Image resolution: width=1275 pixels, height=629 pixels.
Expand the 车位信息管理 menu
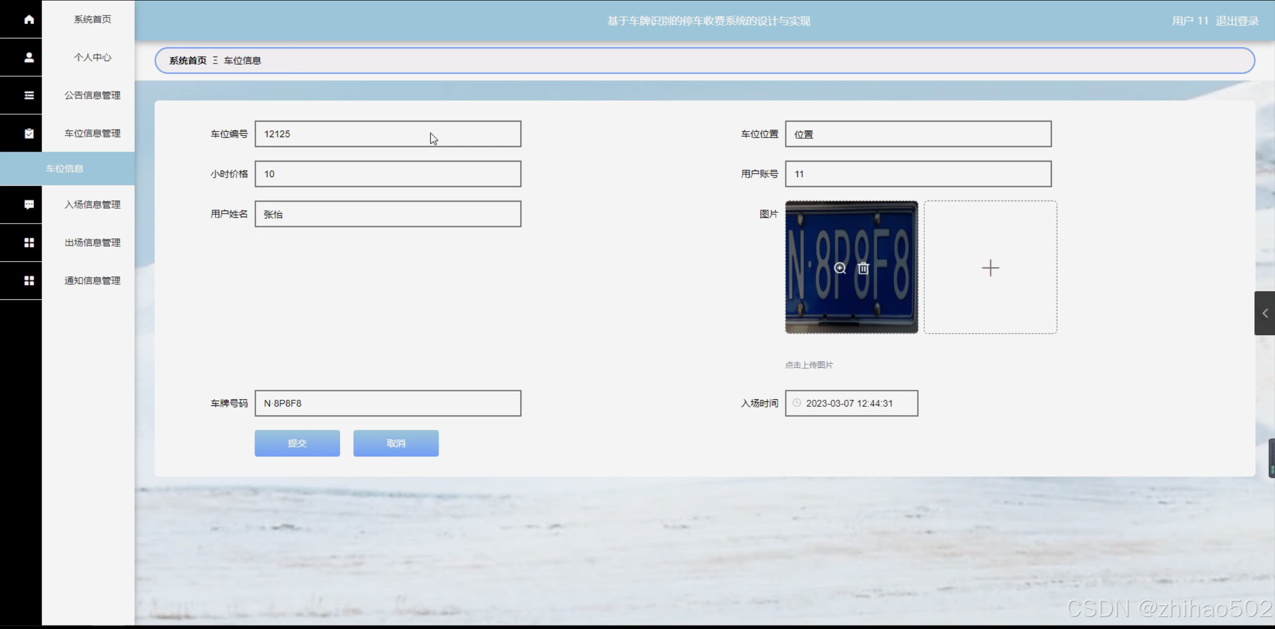[93, 133]
